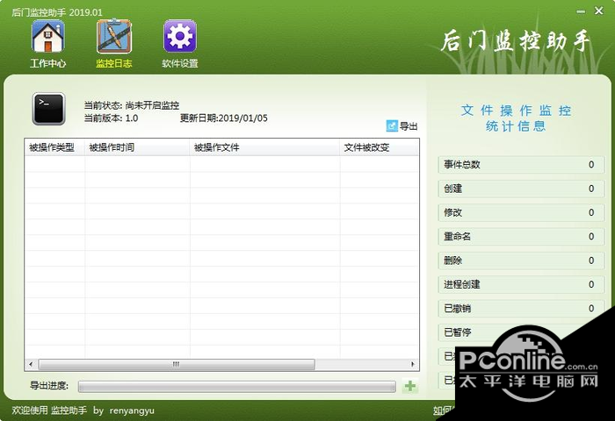
Task: Close the 后门监控助手 window
Action: [x=598, y=11]
